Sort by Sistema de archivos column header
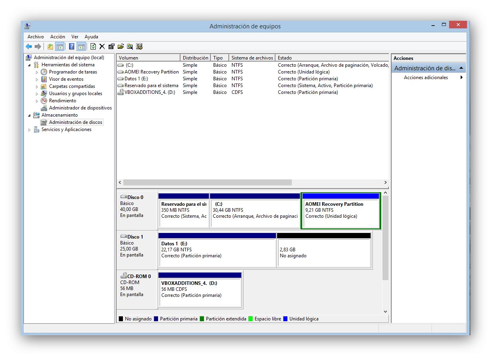 [x=252, y=58]
